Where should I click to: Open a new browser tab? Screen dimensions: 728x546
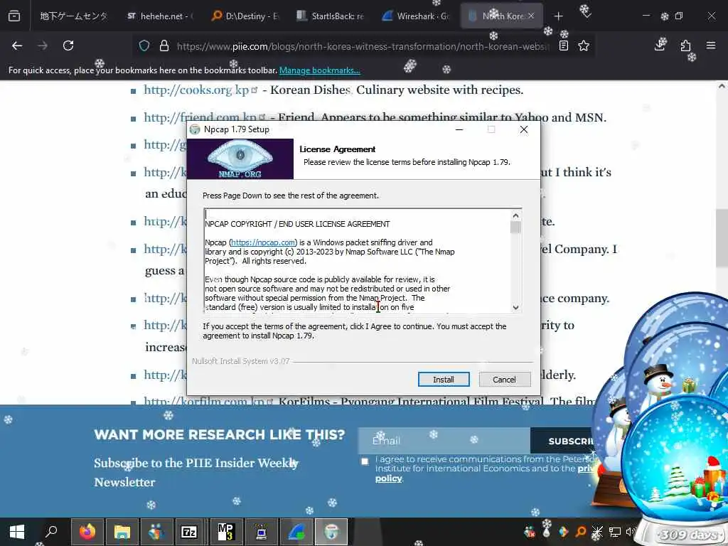pyautogui.click(x=559, y=16)
